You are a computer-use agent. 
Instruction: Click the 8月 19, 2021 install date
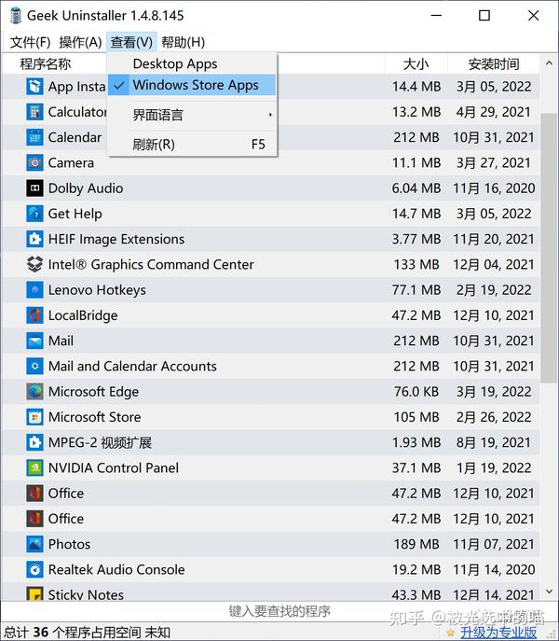494,442
